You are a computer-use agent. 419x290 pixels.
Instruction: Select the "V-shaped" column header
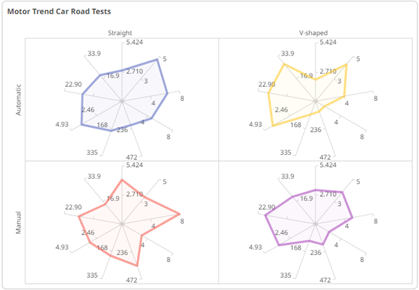pyautogui.click(x=315, y=32)
